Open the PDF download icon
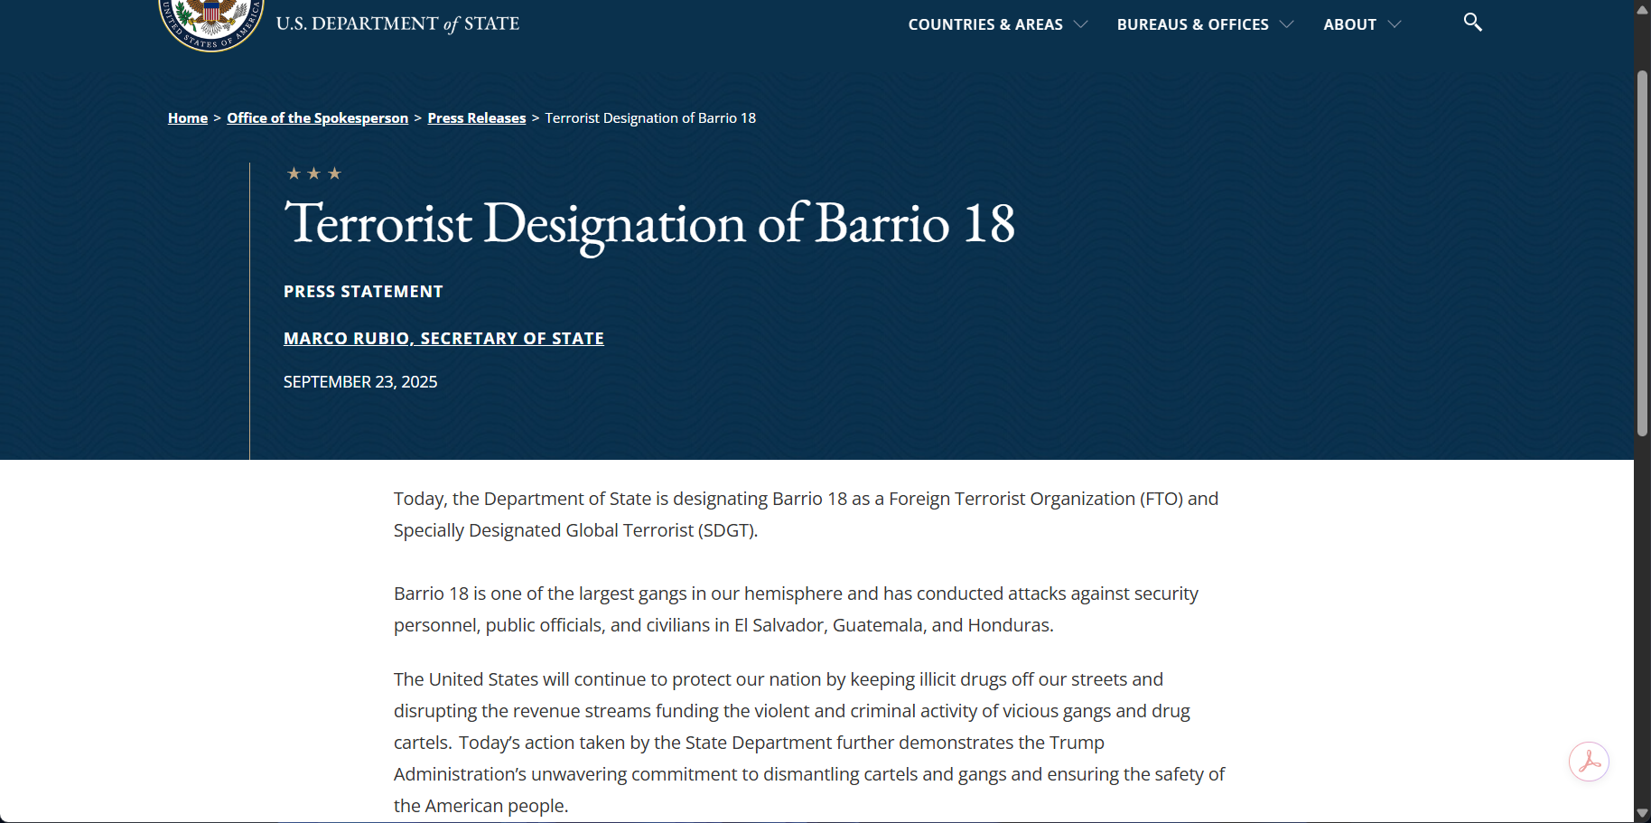Image resolution: width=1651 pixels, height=823 pixels. (x=1589, y=762)
